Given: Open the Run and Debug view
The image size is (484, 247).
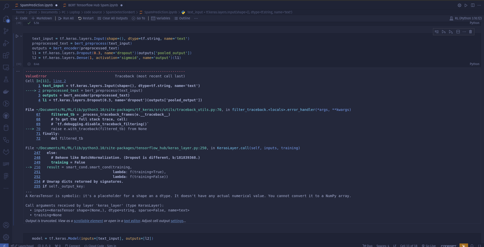Looking at the screenshot, I should click(x=6, y=43).
